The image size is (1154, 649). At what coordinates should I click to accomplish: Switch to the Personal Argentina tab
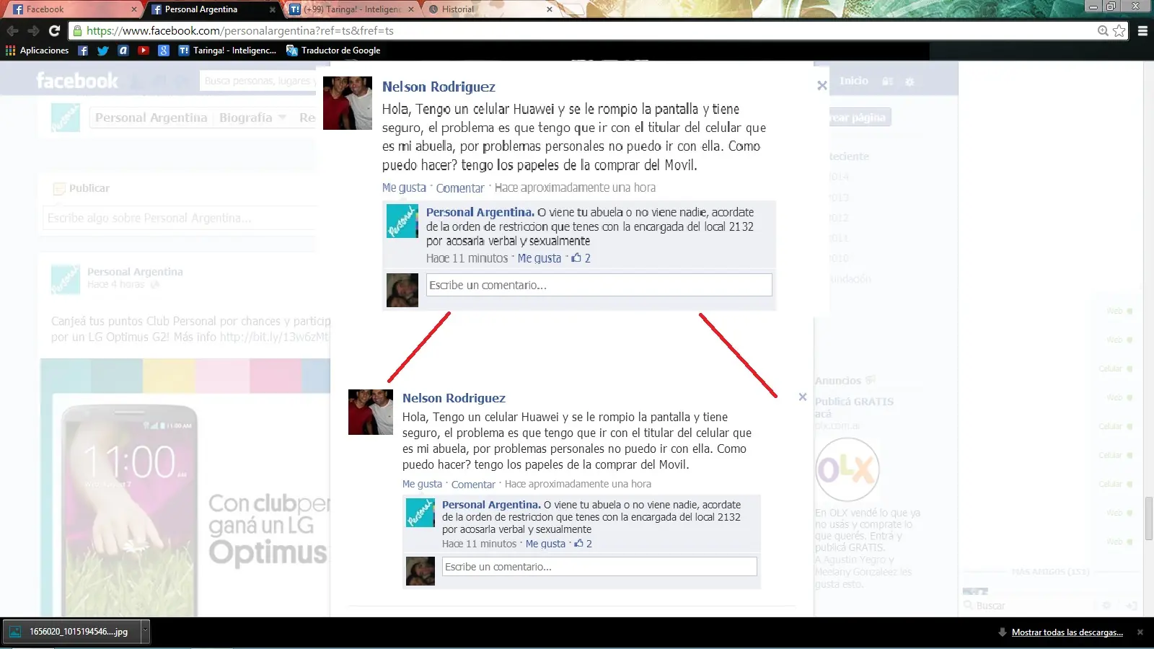pyautogui.click(x=211, y=9)
